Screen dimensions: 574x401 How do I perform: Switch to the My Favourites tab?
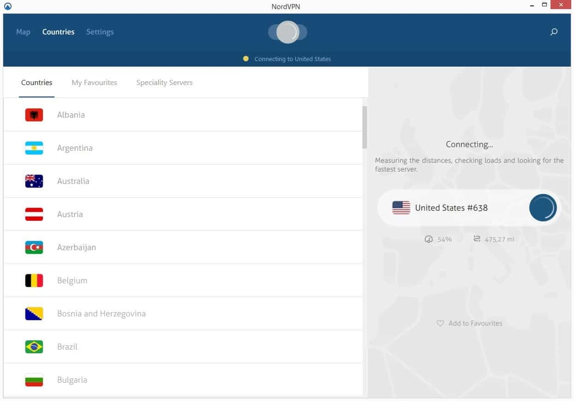click(94, 83)
